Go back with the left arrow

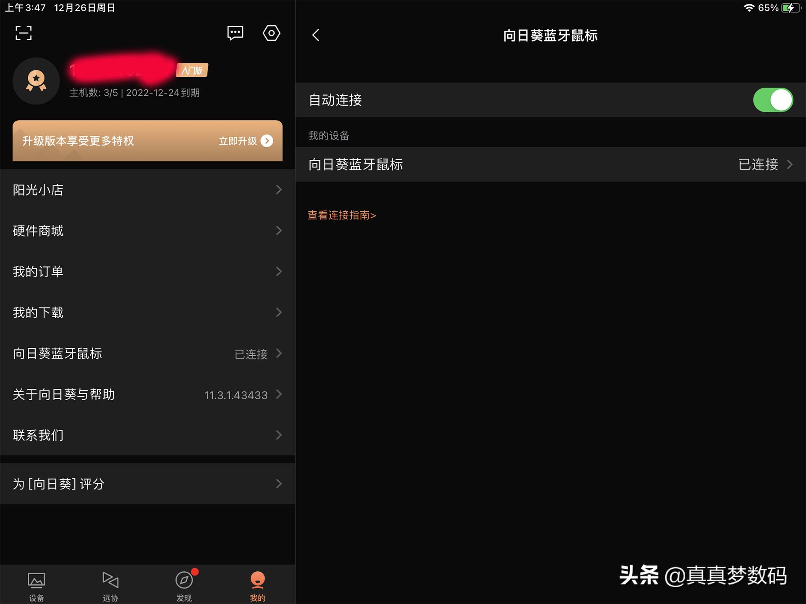[x=316, y=36]
